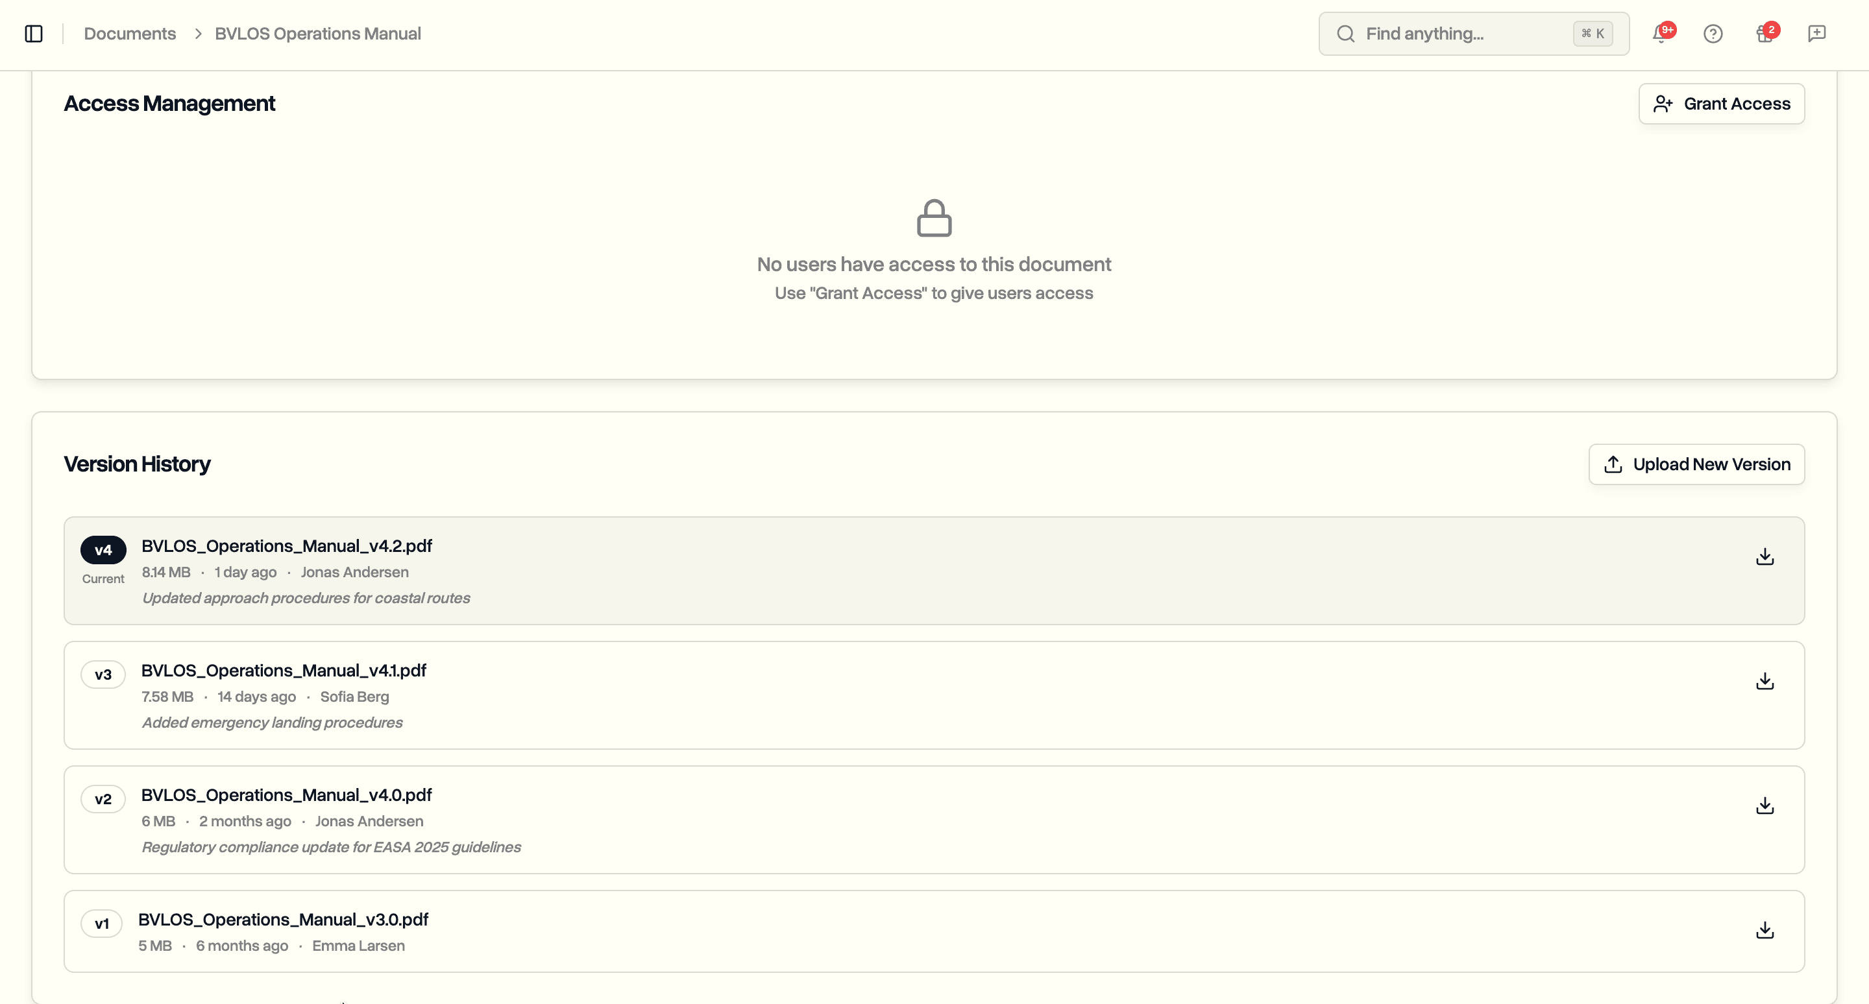
Task: Collapse the sidebar with the panel icon
Action: coord(34,33)
